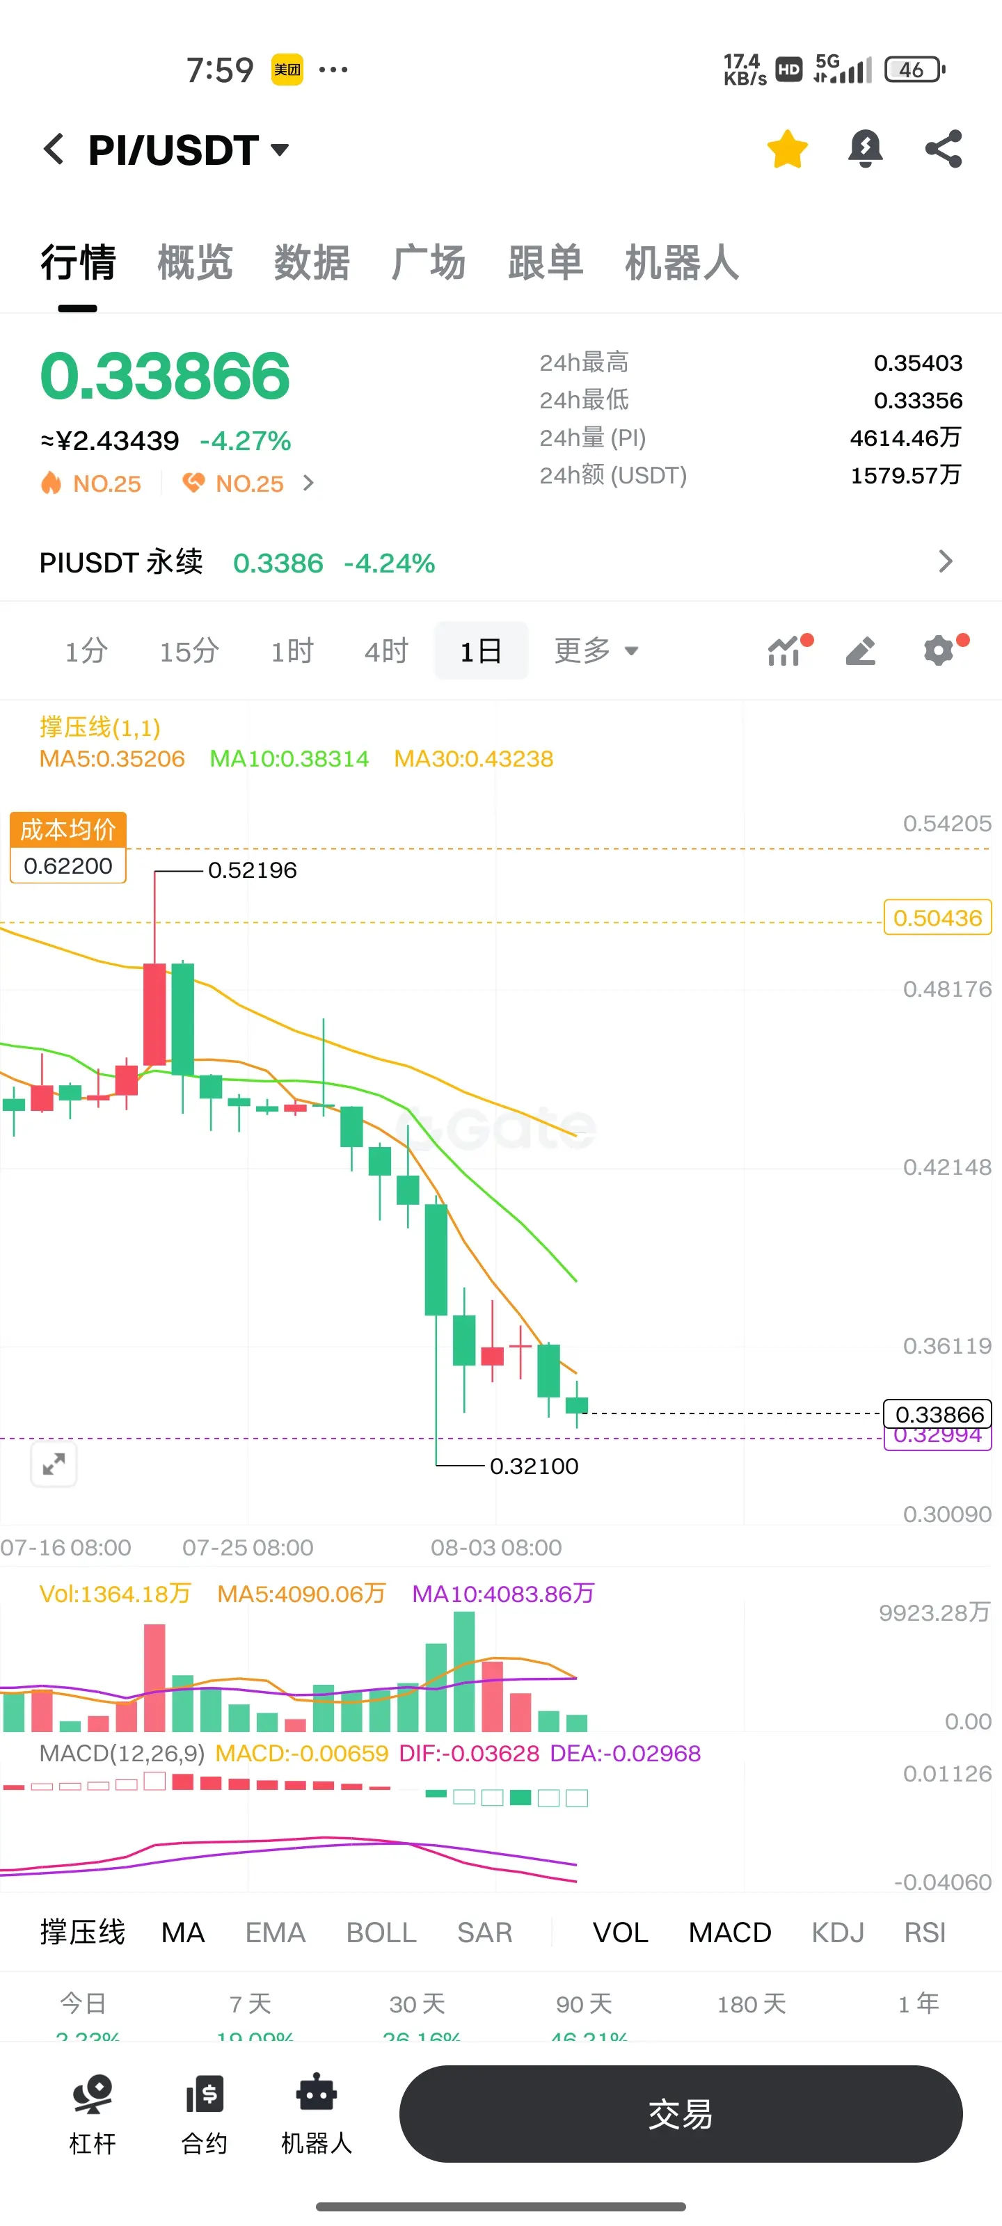Open the 更多 timeframe dropdown
This screenshot has width=1002, height=2226.
pos(596,650)
